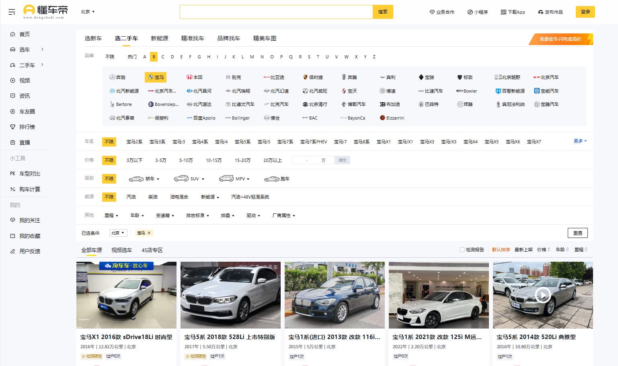618x366 pixels.
Task: Open the 车友圈 community icon
Action: click(x=12, y=112)
